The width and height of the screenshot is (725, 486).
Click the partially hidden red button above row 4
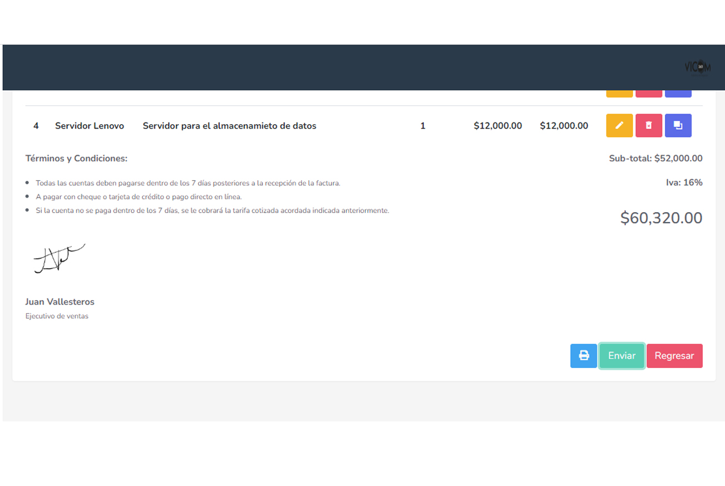click(x=649, y=94)
